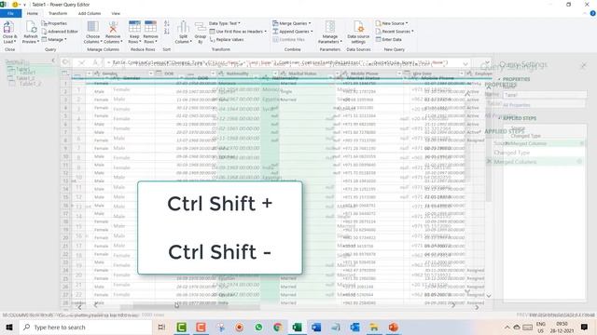Open the Power Query help icon
This screenshot has width=597, height=335.
click(592, 13)
